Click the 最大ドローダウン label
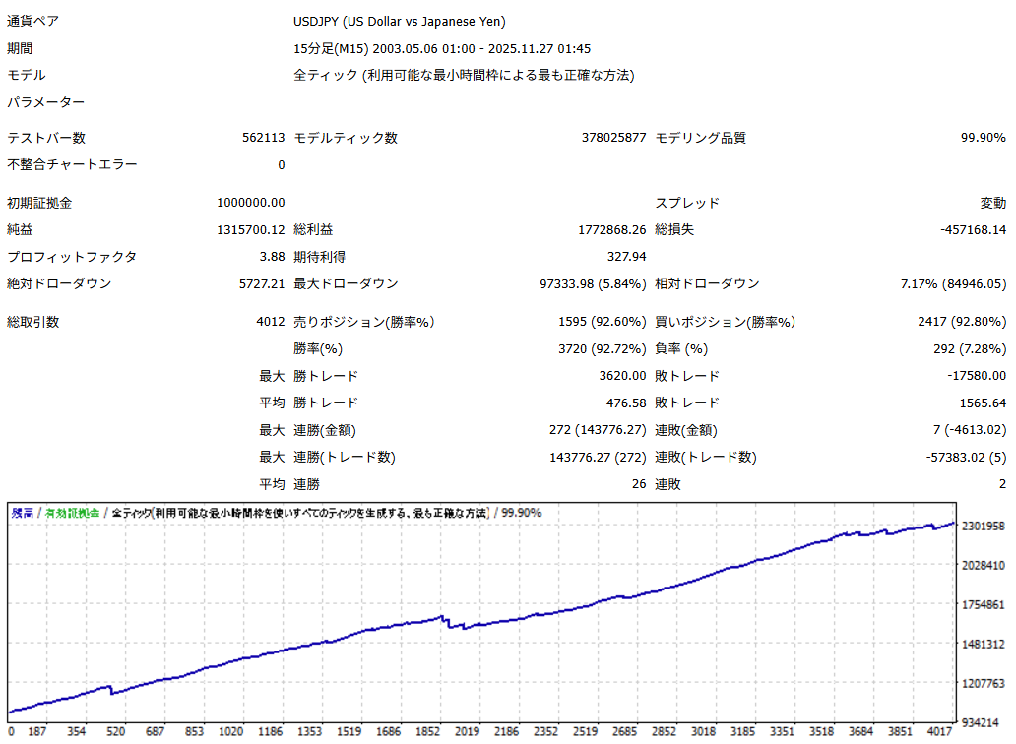This screenshot has height=744, width=1016. 346,283
